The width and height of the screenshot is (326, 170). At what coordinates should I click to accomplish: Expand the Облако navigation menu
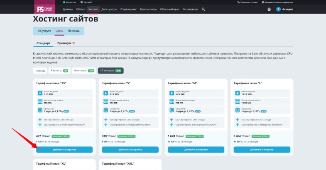(81, 9)
